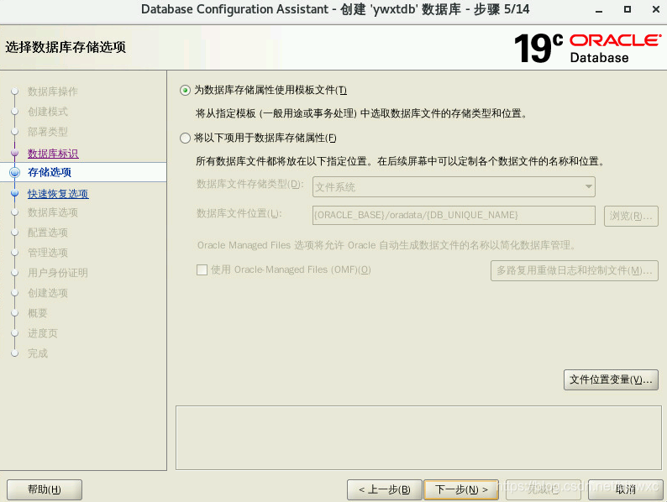Click the empty message area at bottom
The image size is (667, 502).
coord(418,438)
